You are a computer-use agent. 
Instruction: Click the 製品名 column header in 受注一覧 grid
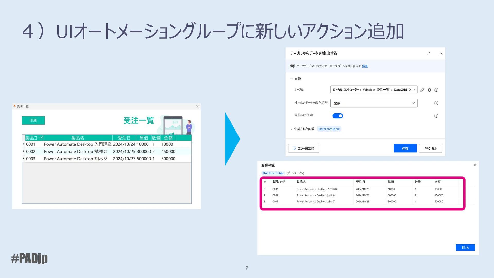tap(78, 138)
